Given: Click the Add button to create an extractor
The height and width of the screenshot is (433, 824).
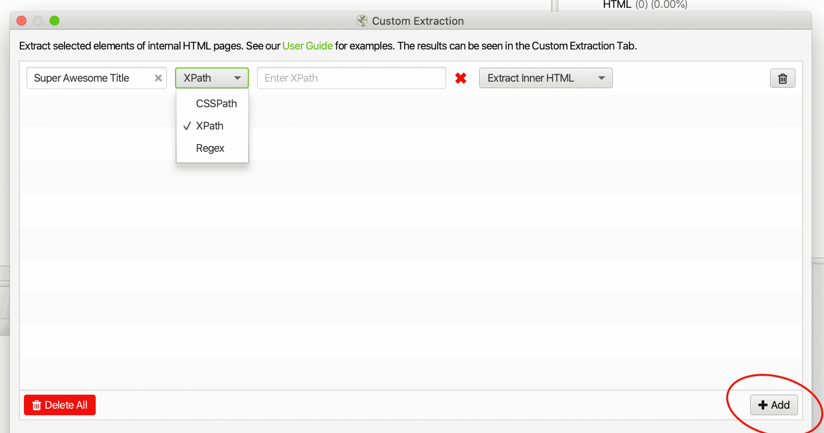Looking at the screenshot, I should click(x=774, y=405).
